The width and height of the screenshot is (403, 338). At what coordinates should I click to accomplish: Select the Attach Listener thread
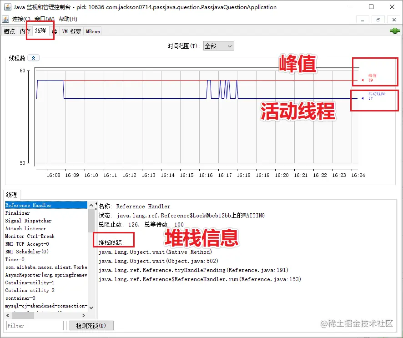tap(46, 228)
